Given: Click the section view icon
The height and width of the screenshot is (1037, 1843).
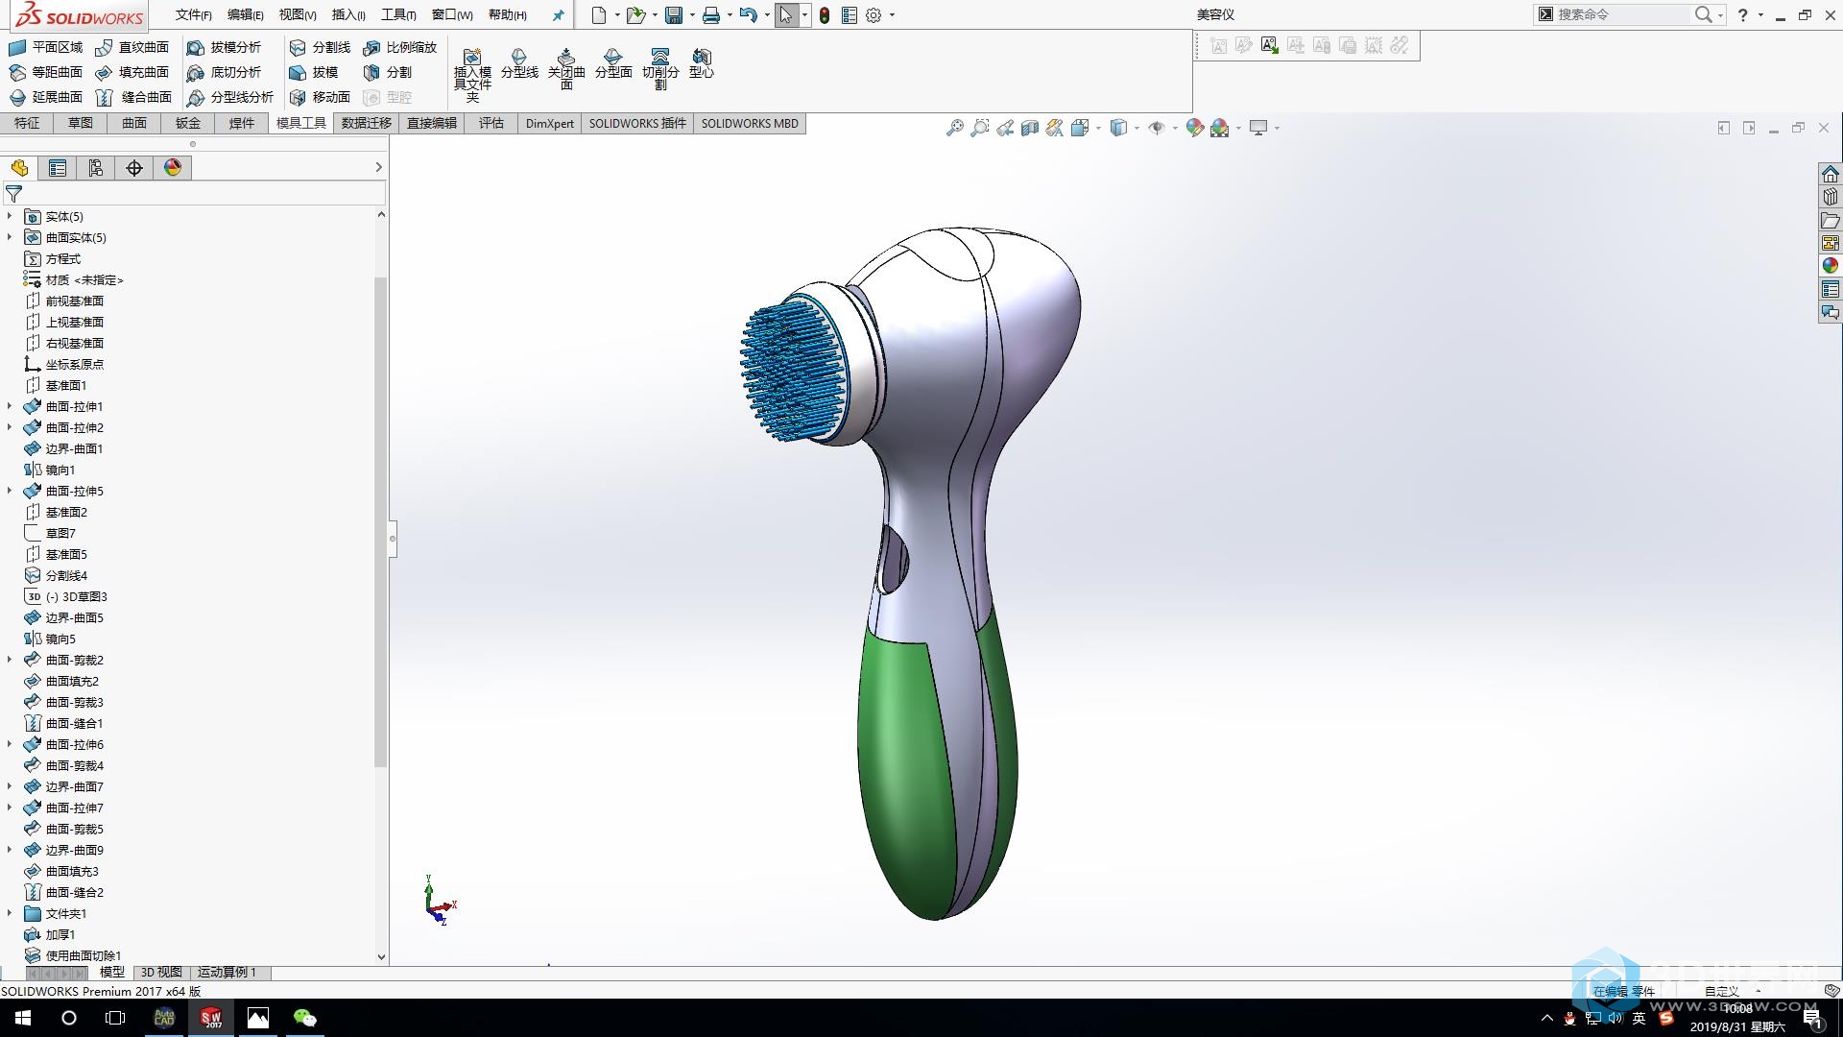Looking at the screenshot, I should (1030, 128).
